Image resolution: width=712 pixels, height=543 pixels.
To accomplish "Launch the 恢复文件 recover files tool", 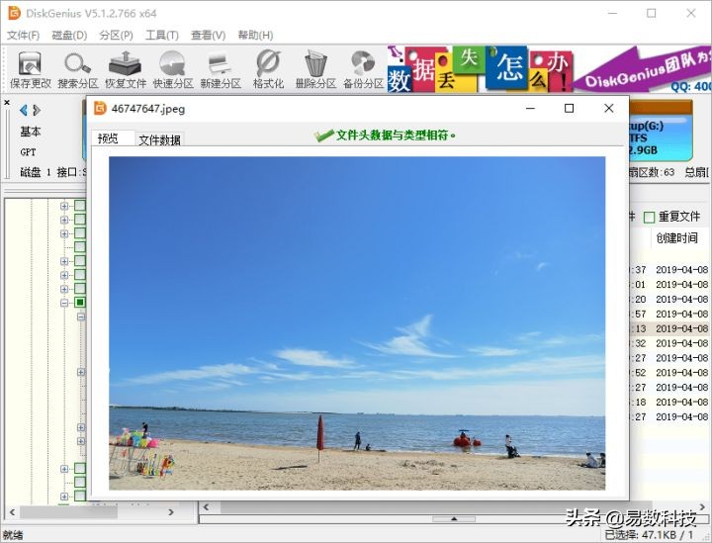I will click(126, 69).
